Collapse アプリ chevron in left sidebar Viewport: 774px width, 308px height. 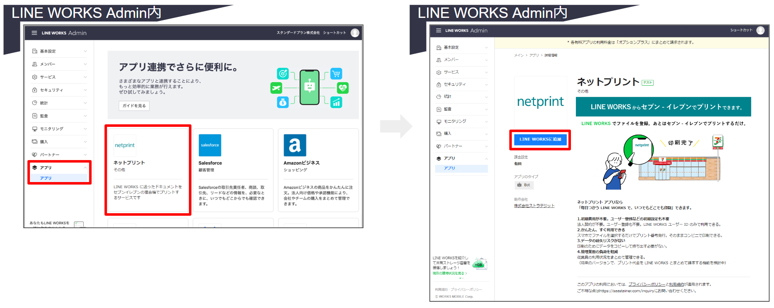[x=85, y=168]
